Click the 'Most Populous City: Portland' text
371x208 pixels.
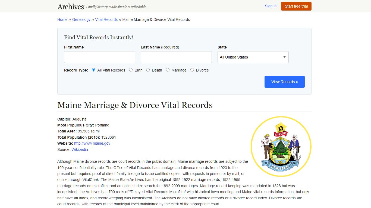83,125
